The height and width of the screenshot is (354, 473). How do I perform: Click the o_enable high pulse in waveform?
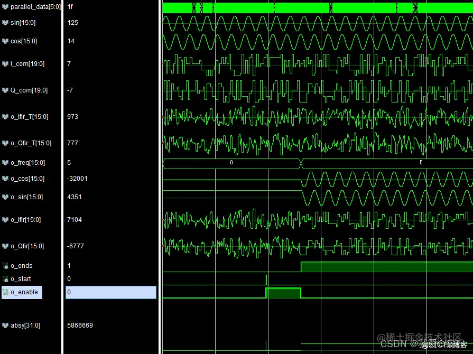[283, 293]
